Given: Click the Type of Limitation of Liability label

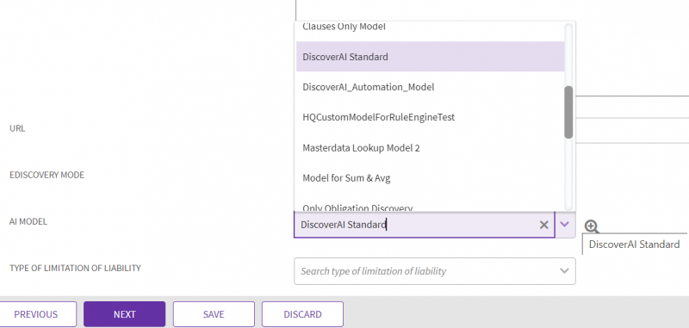Looking at the screenshot, I should pyautogui.click(x=75, y=268).
